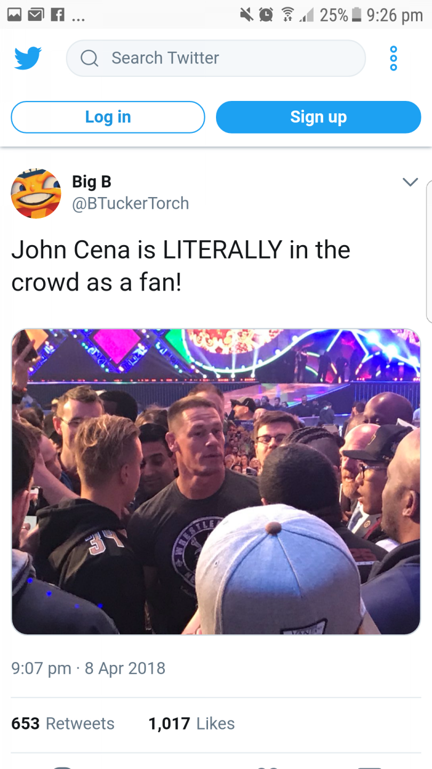This screenshot has height=769, width=432.
Task: Click the 9:07 pm 8 Apr 2018 timestamp
Action: coord(89,668)
